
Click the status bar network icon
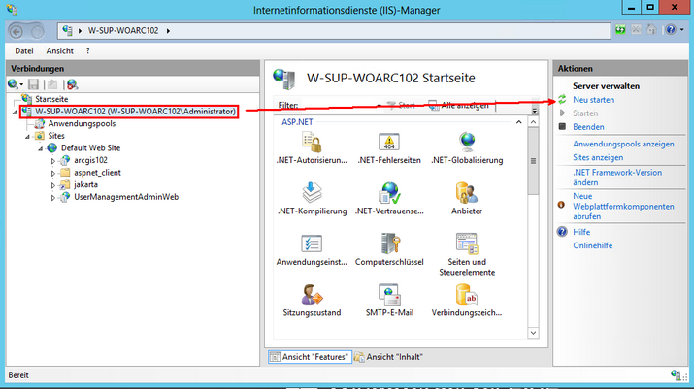(676, 375)
